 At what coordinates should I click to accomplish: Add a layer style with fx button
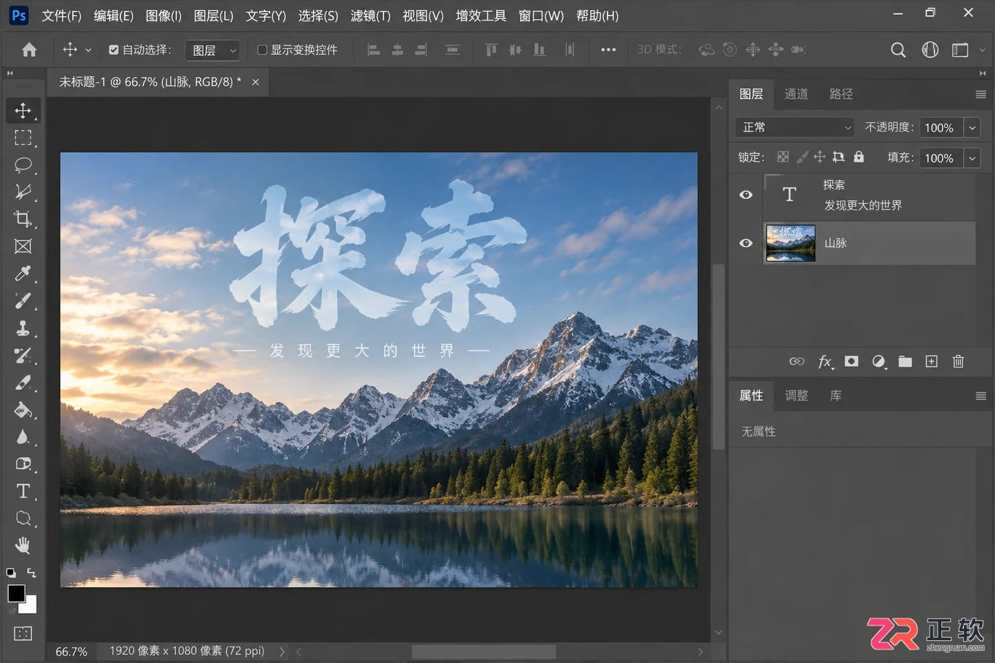pyautogui.click(x=825, y=362)
